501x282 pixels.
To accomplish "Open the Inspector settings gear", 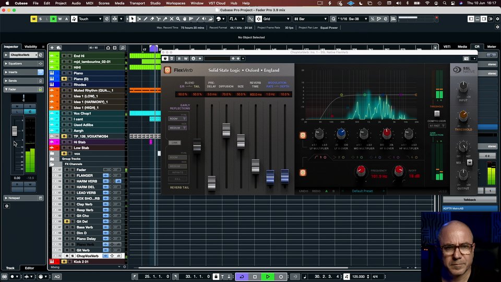I will [x=7, y=206].
